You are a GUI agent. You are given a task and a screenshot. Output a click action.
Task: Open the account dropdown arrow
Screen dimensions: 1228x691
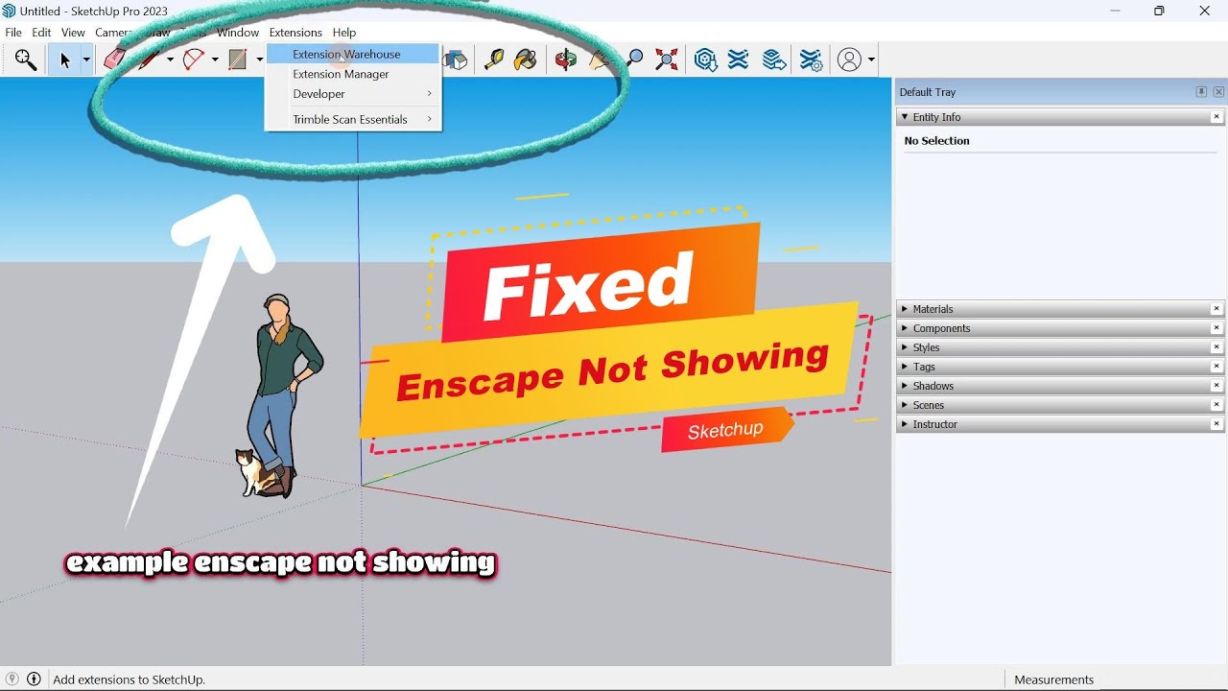pyautogui.click(x=871, y=60)
